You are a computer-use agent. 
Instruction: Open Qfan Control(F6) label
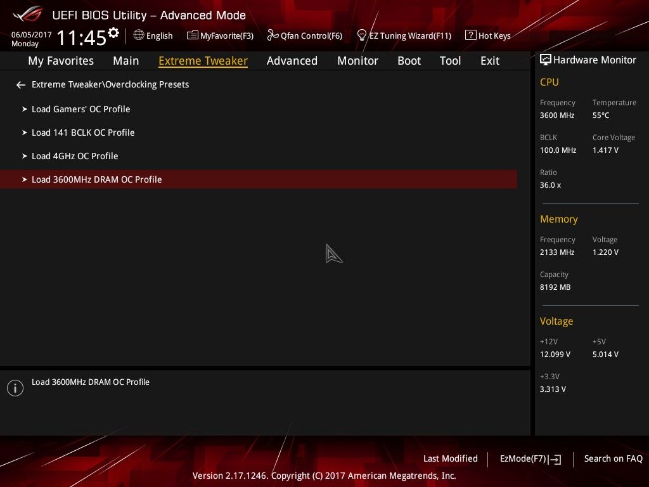coord(311,36)
